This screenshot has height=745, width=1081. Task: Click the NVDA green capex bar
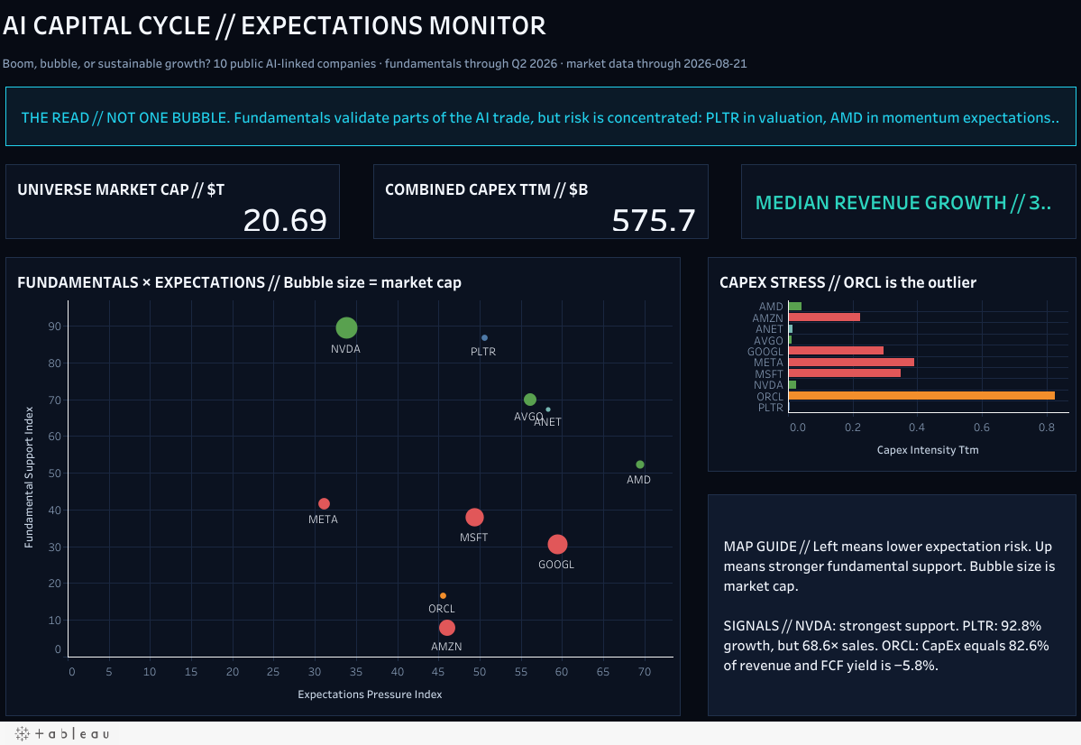click(x=792, y=385)
